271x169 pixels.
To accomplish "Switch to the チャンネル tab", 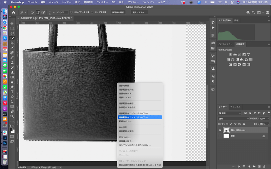I will (x=235, y=107).
